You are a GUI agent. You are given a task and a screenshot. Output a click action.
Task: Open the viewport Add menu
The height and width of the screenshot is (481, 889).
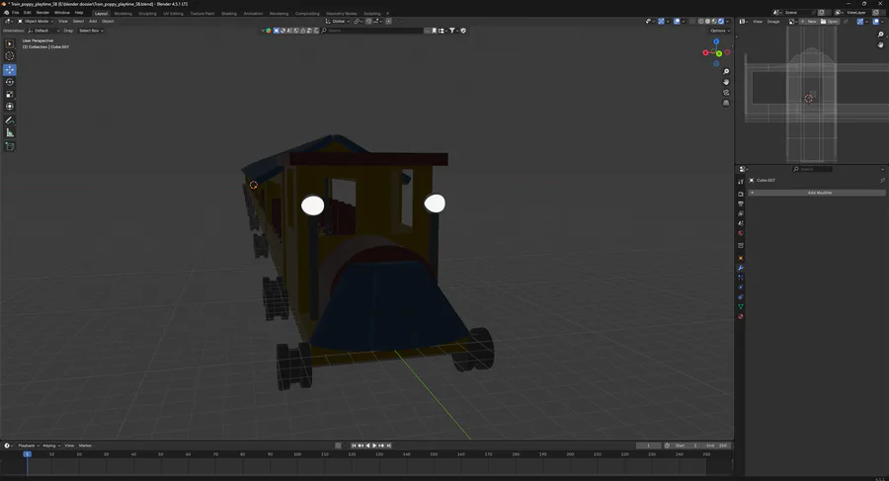pos(93,22)
